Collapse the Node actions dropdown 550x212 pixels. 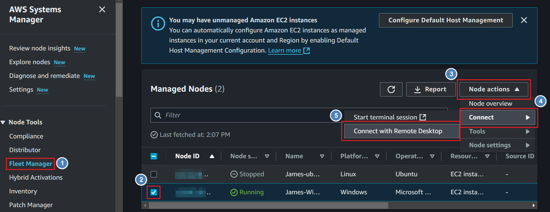pyautogui.click(x=494, y=89)
